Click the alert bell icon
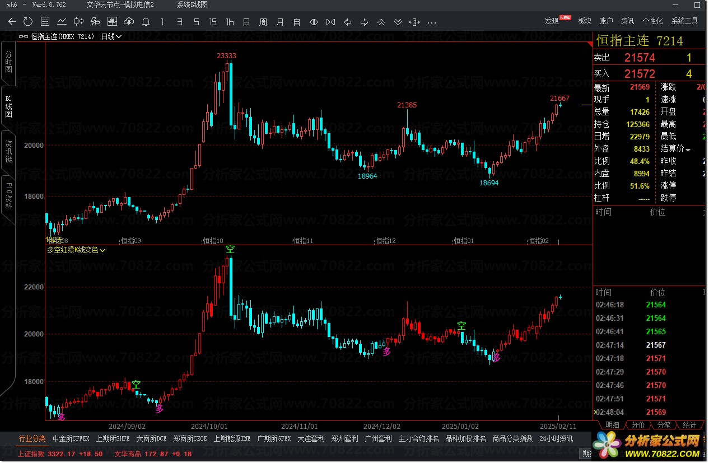 (x=146, y=22)
